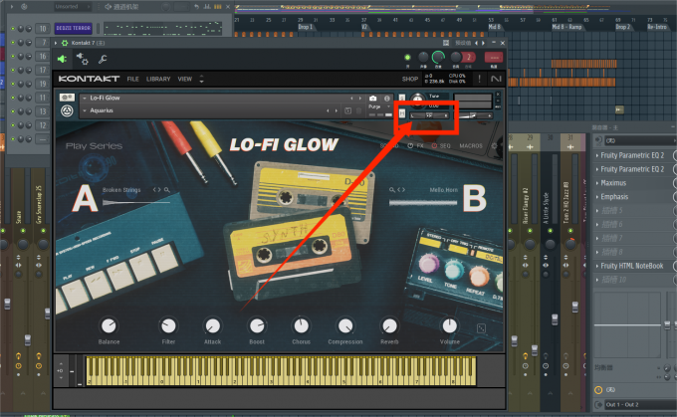677x417 pixels.
Task: Click the Chorus knob
Action: pos(301,325)
